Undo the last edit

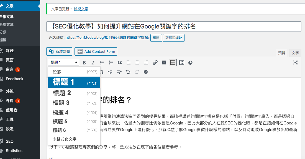pyautogui.click(x=128, y=72)
